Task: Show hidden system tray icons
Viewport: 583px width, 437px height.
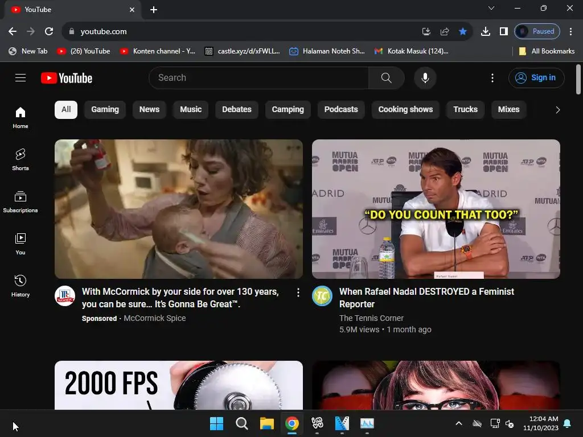Action: (459, 423)
